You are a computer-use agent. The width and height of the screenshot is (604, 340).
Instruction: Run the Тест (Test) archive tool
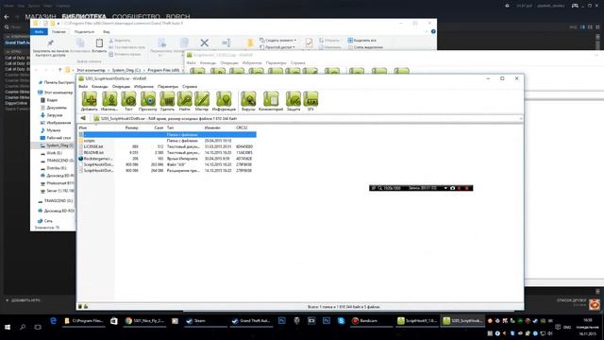click(x=128, y=101)
